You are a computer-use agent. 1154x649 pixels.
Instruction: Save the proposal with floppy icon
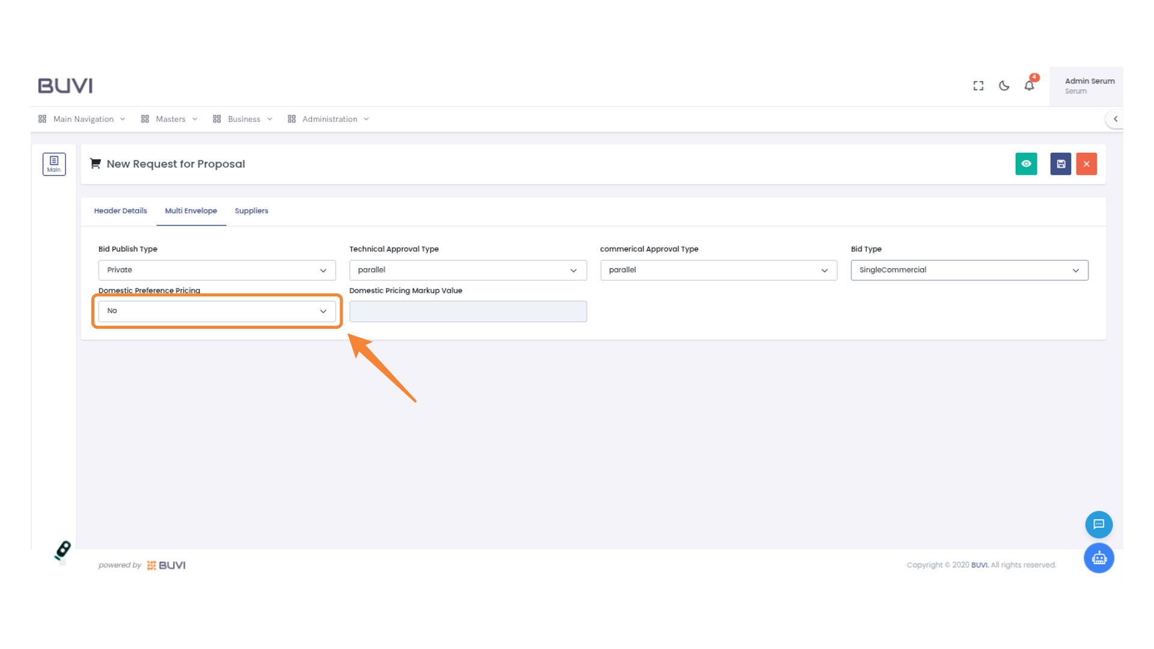(x=1061, y=163)
